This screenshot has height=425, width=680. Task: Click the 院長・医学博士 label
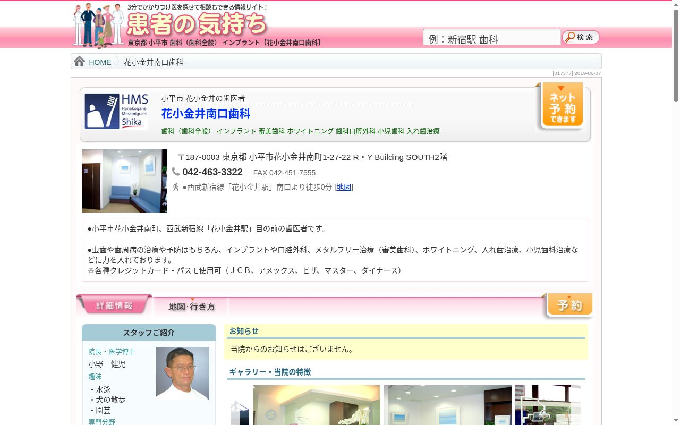tap(112, 352)
